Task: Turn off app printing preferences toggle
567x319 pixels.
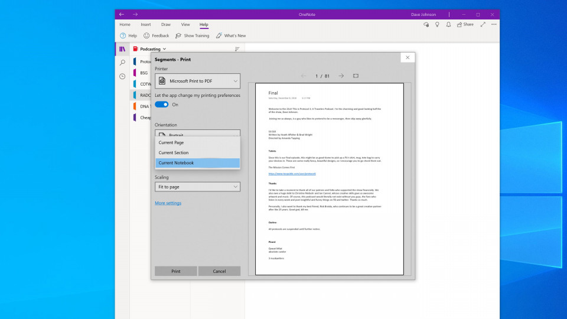Action: [162, 105]
